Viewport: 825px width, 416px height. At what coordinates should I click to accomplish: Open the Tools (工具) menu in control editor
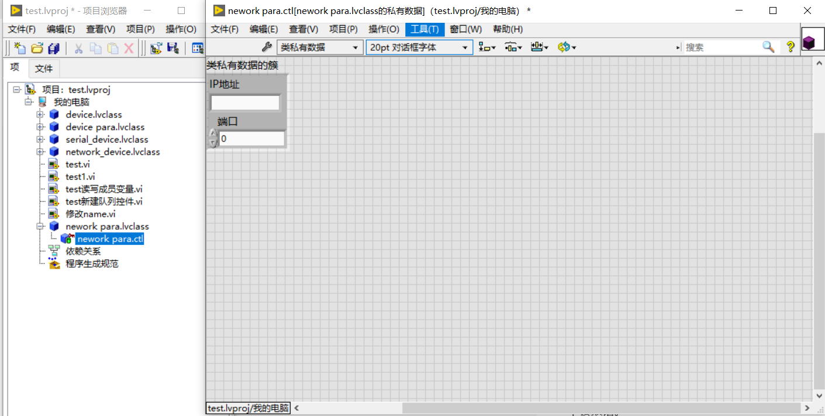[x=424, y=29]
